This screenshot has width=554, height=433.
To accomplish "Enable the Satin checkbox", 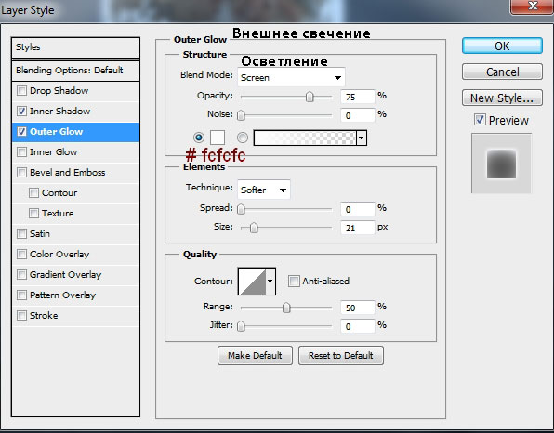I will [x=21, y=234].
